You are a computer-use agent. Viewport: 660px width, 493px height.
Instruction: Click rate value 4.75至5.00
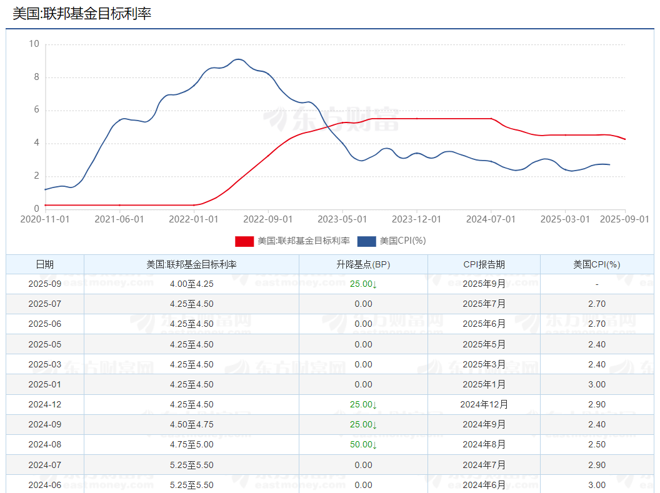191,444
